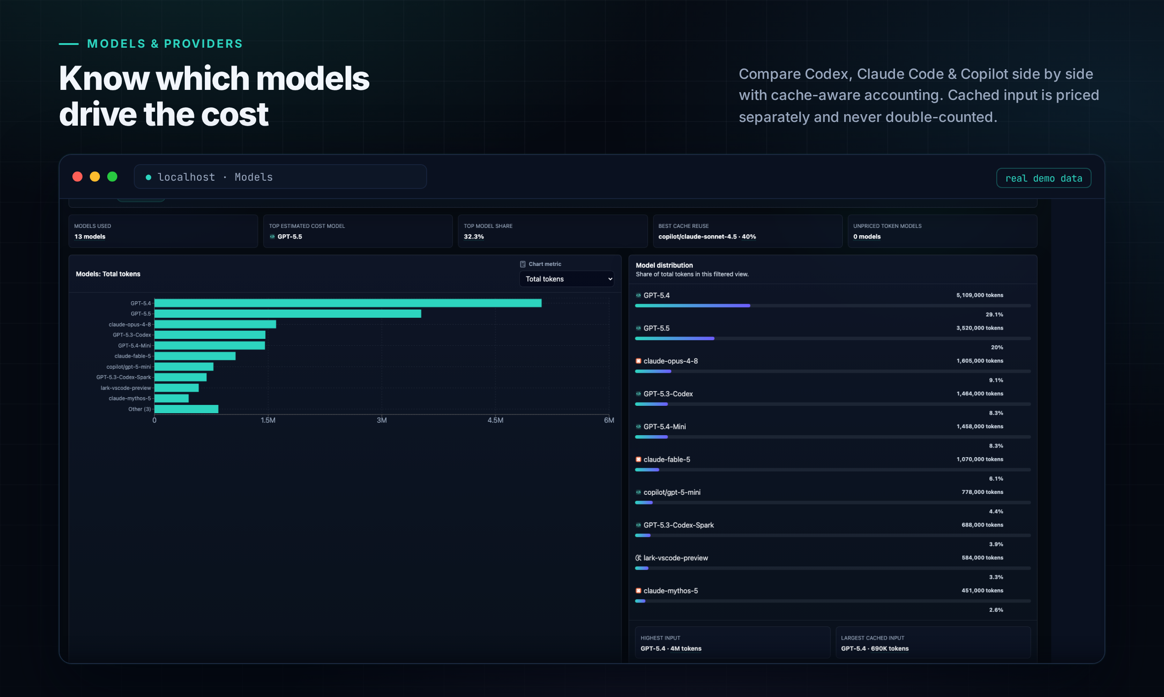Click the 688,000 tokens value
Viewport: 1164px width, 697px height.
tap(983, 525)
